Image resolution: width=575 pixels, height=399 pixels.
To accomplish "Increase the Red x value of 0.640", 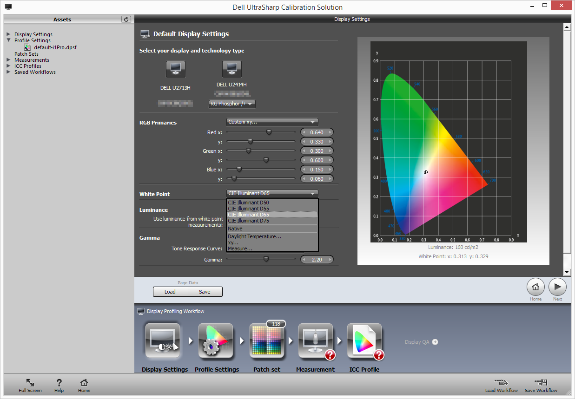I will point(330,132).
